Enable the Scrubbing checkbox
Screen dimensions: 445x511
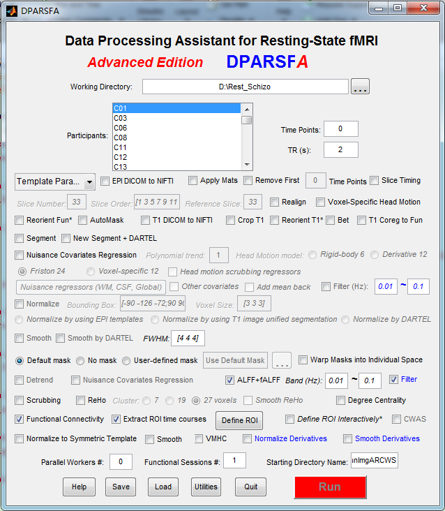(x=20, y=400)
